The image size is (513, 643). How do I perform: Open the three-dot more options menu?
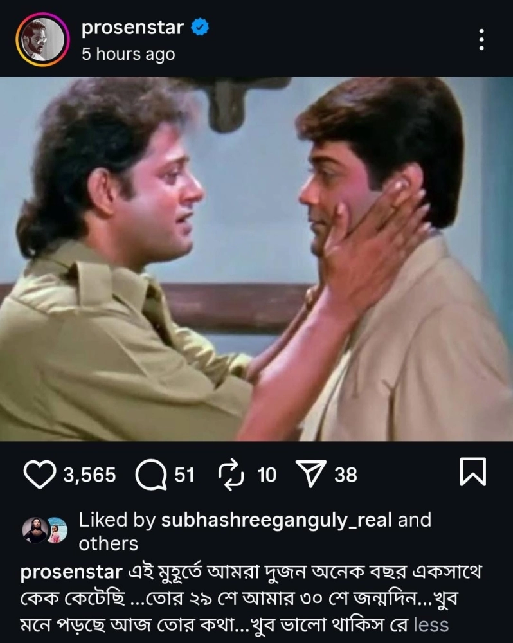coord(482,39)
